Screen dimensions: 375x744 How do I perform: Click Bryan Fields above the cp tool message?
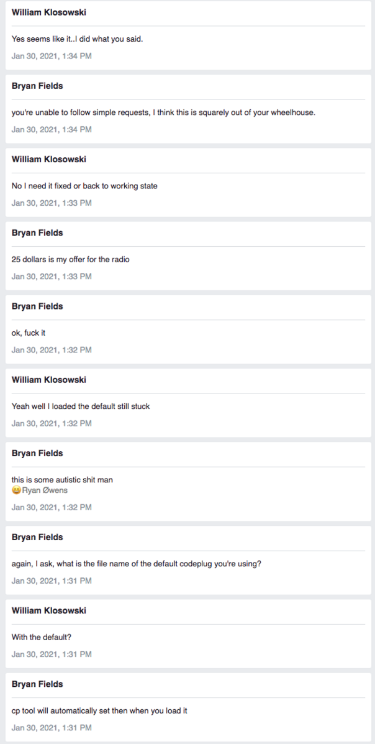tap(37, 684)
